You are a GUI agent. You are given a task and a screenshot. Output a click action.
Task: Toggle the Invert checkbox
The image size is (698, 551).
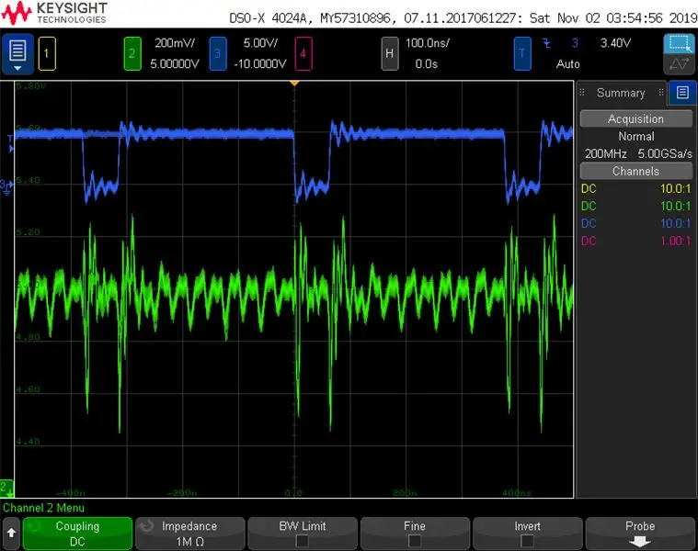[527, 540]
